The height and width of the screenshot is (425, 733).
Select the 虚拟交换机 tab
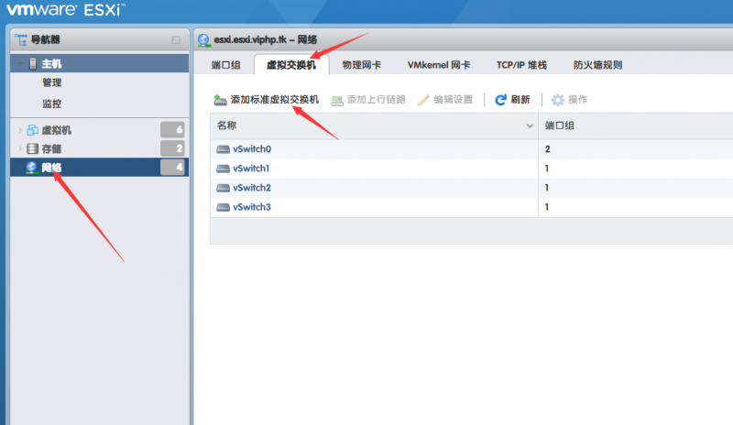click(291, 65)
